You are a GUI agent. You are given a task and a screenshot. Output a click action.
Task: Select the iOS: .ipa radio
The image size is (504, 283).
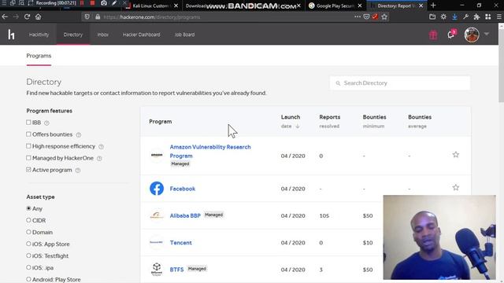coord(28,267)
